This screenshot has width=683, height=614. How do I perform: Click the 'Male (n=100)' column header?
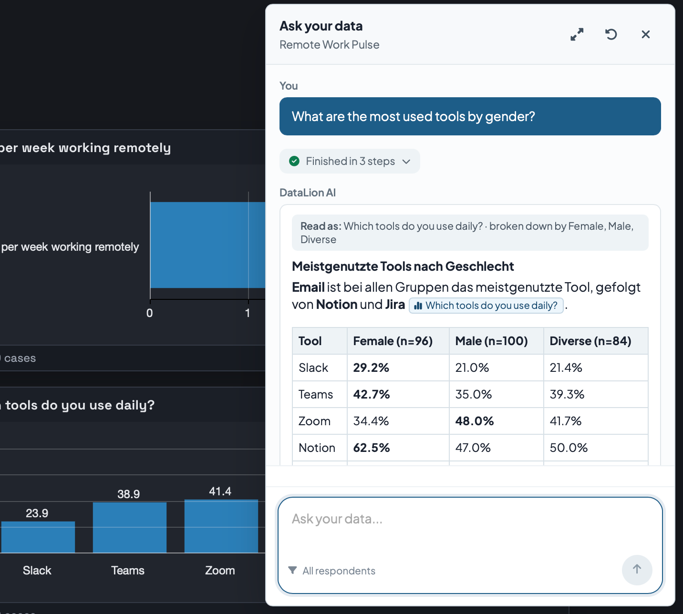(496, 341)
